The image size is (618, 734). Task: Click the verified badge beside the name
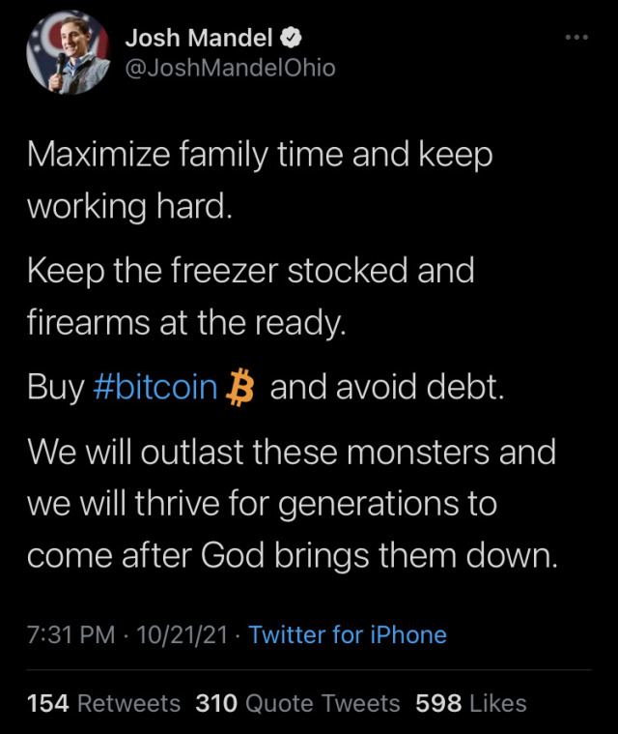pos(292,39)
